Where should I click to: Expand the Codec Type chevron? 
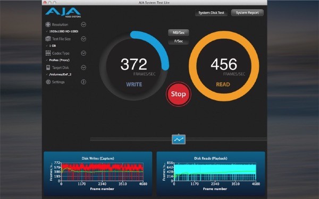(83, 53)
